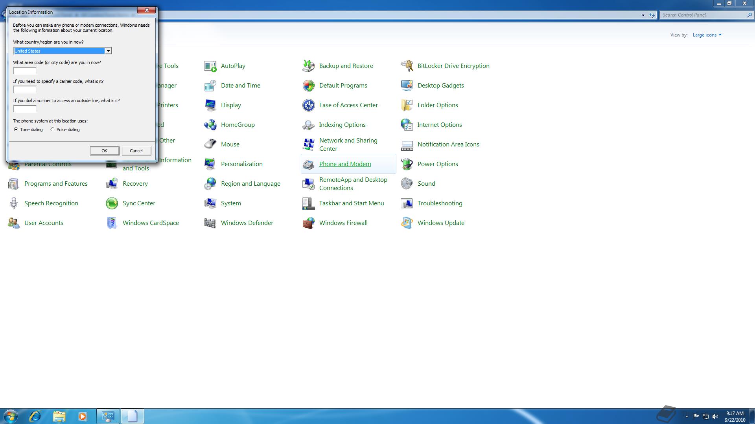The height and width of the screenshot is (424, 755).
Task: Open the Recovery icon
Action: pyautogui.click(x=112, y=184)
